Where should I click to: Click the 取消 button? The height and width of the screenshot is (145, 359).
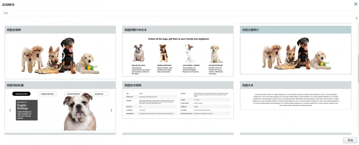[350, 140]
